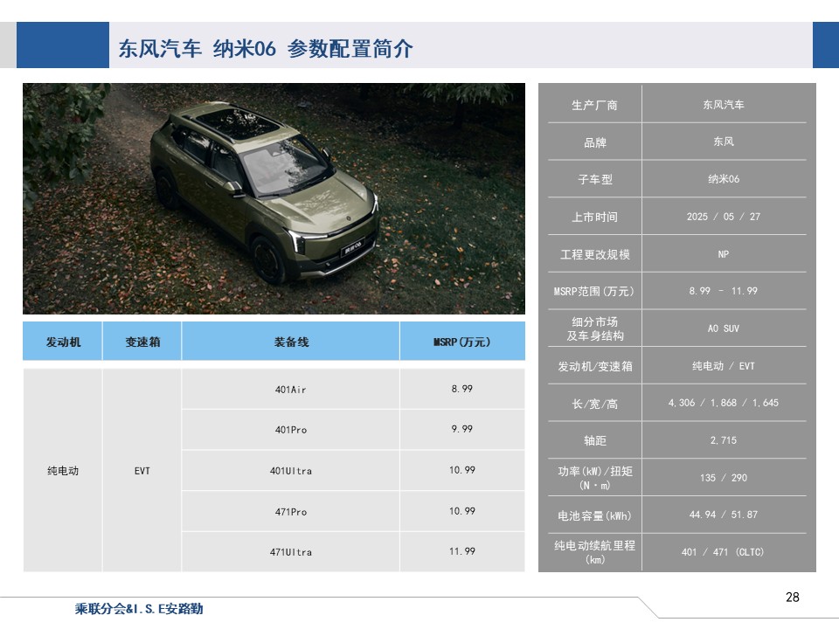Select the 401Ultra trim row
Image resolution: width=839 pixels, height=629 pixels.
pyautogui.click(x=291, y=471)
